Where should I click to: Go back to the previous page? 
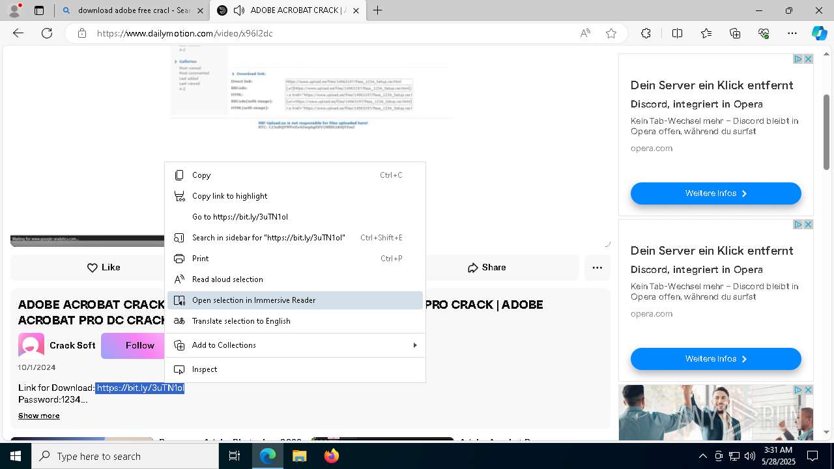point(18,33)
